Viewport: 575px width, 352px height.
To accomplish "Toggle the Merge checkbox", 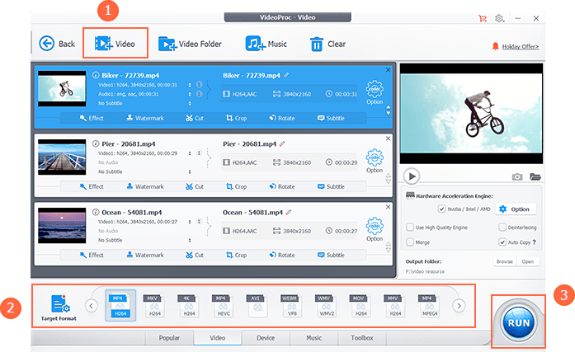I will pyautogui.click(x=410, y=242).
